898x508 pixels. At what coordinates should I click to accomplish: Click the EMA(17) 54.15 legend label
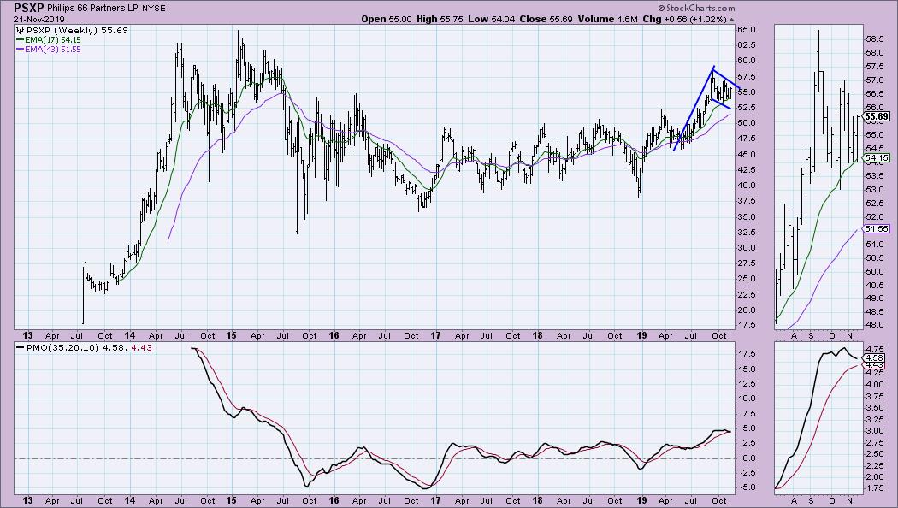coord(53,40)
